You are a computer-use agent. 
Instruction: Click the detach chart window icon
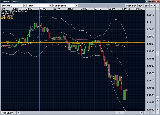click(157, 6)
